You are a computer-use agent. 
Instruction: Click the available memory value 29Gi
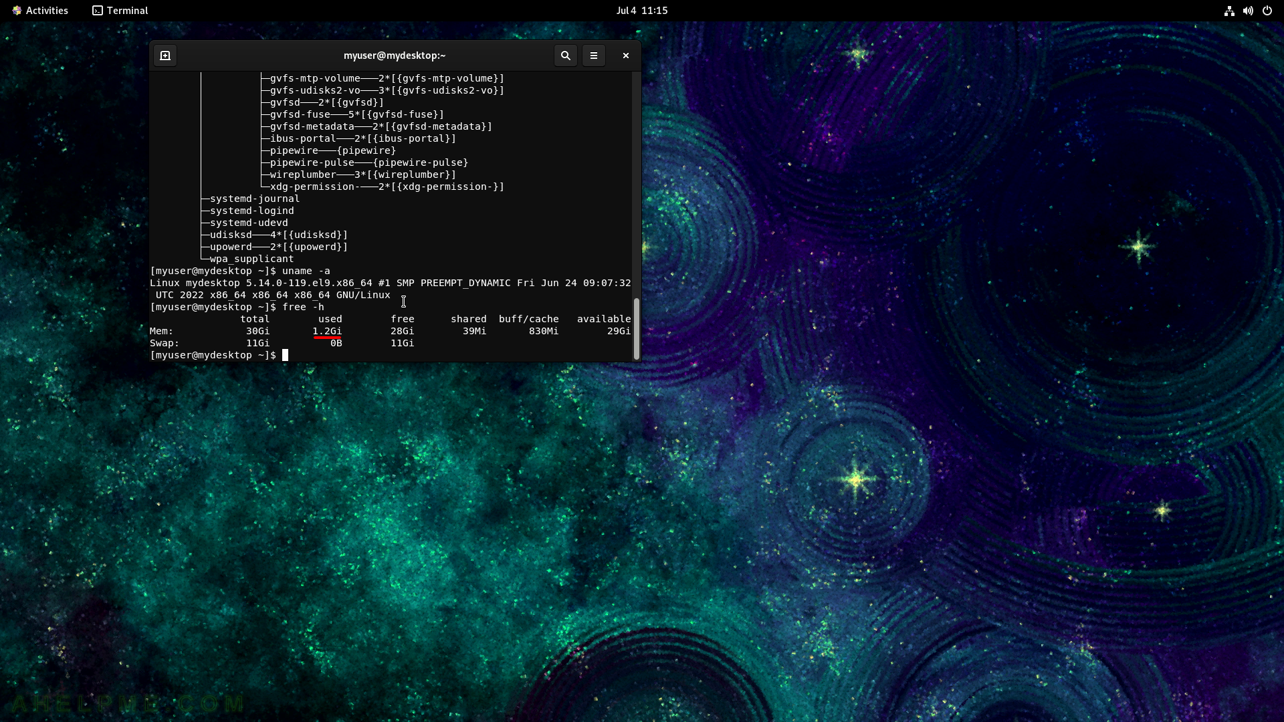(619, 331)
